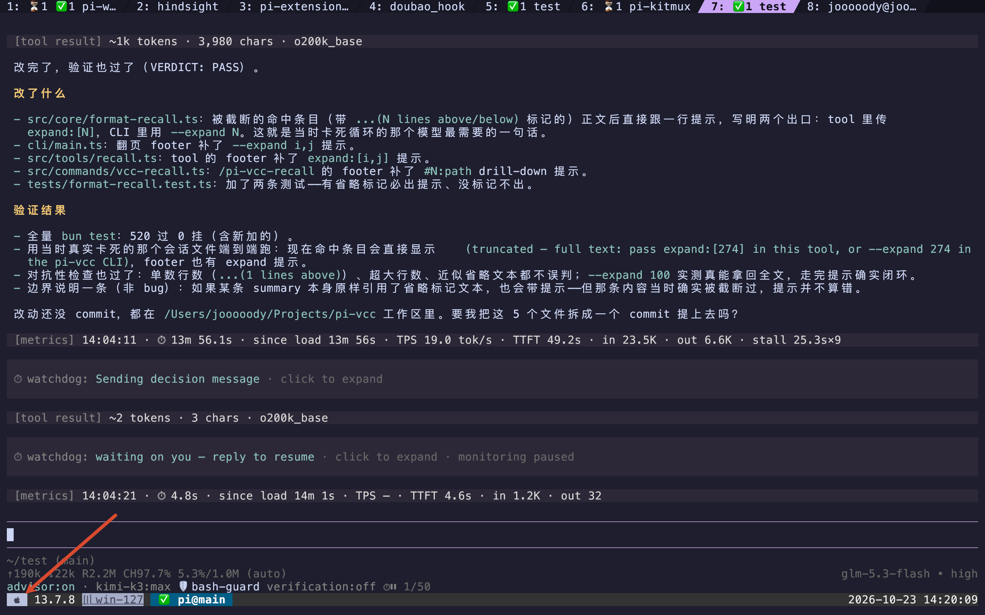Click the bash-guard shield icon
This screenshot has width=985, height=615.
[183, 587]
